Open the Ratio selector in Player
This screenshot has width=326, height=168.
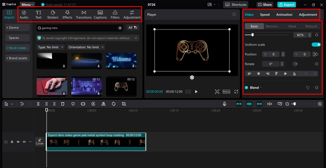click(x=226, y=92)
